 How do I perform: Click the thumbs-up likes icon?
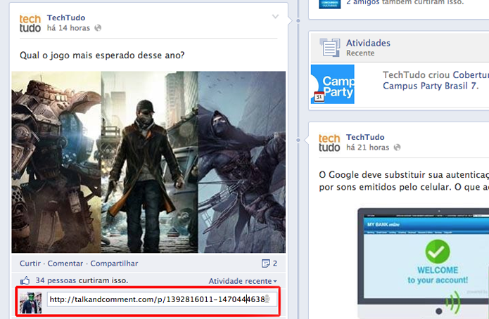coord(25,280)
